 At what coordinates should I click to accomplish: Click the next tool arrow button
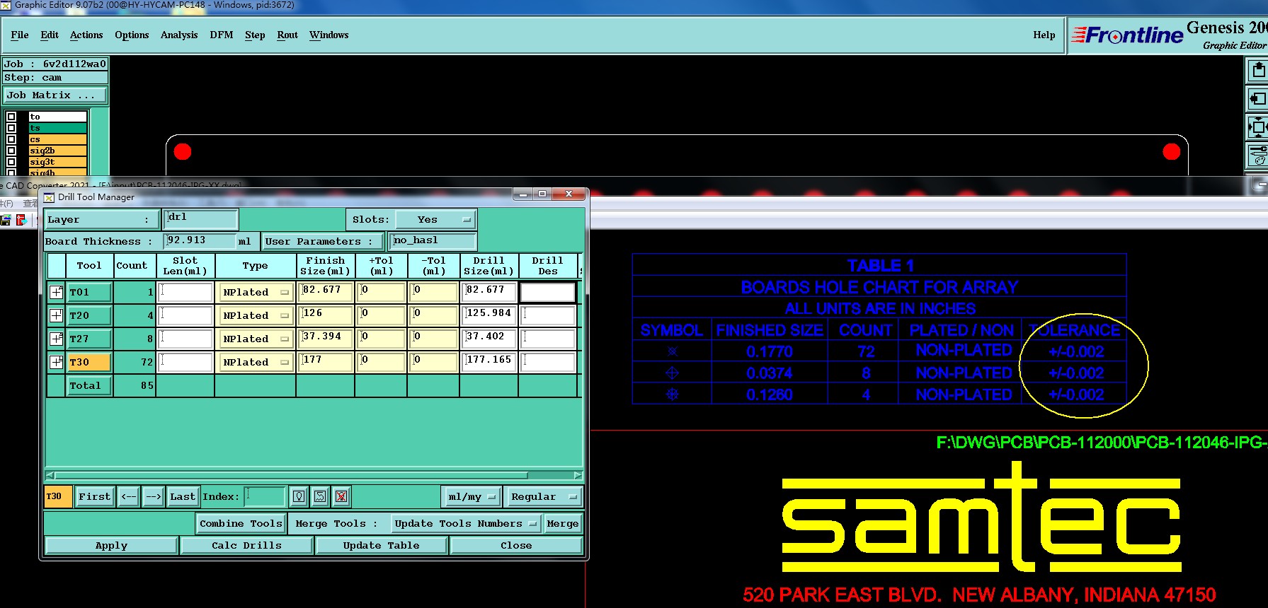154,497
